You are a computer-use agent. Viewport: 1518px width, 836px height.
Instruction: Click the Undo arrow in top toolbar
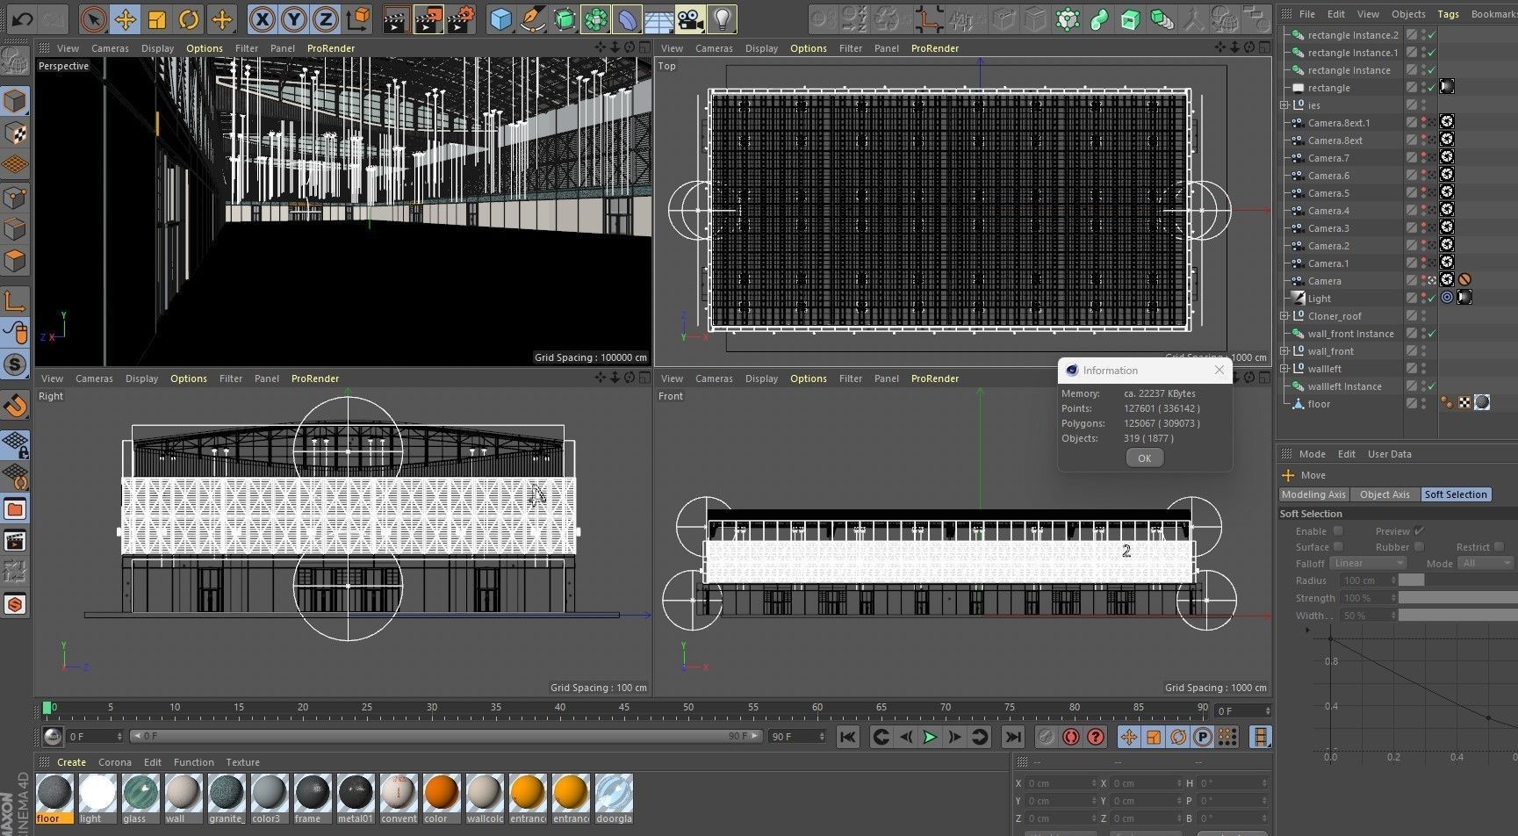pyautogui.click(x=24, y=18)
